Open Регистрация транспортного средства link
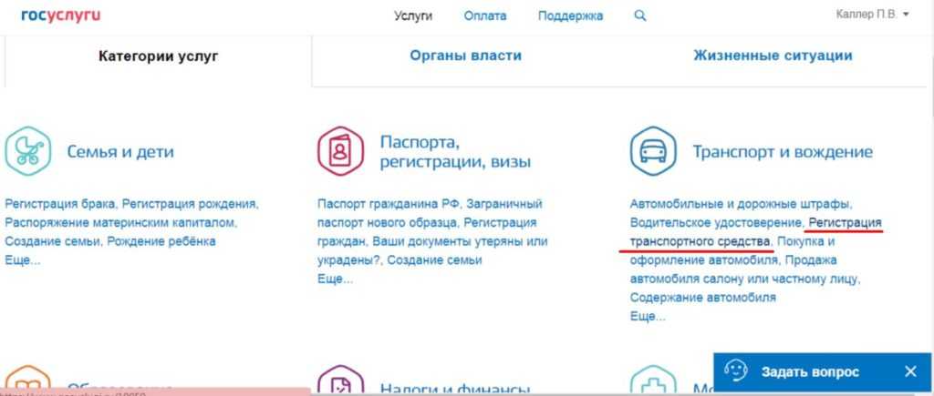Image resolution: width=934 pixels, height=396 pixels. tap(755, 232)
